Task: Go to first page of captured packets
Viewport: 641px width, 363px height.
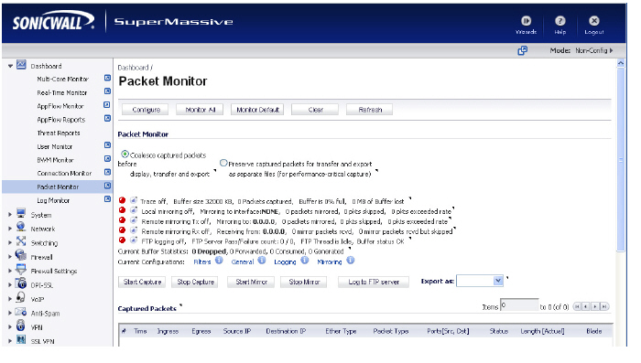Action: pos(576,306)
